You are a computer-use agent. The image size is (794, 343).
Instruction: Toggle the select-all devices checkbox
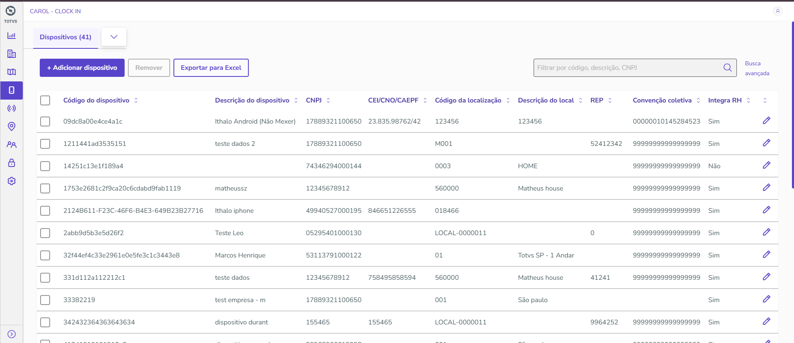coord(45,100)
